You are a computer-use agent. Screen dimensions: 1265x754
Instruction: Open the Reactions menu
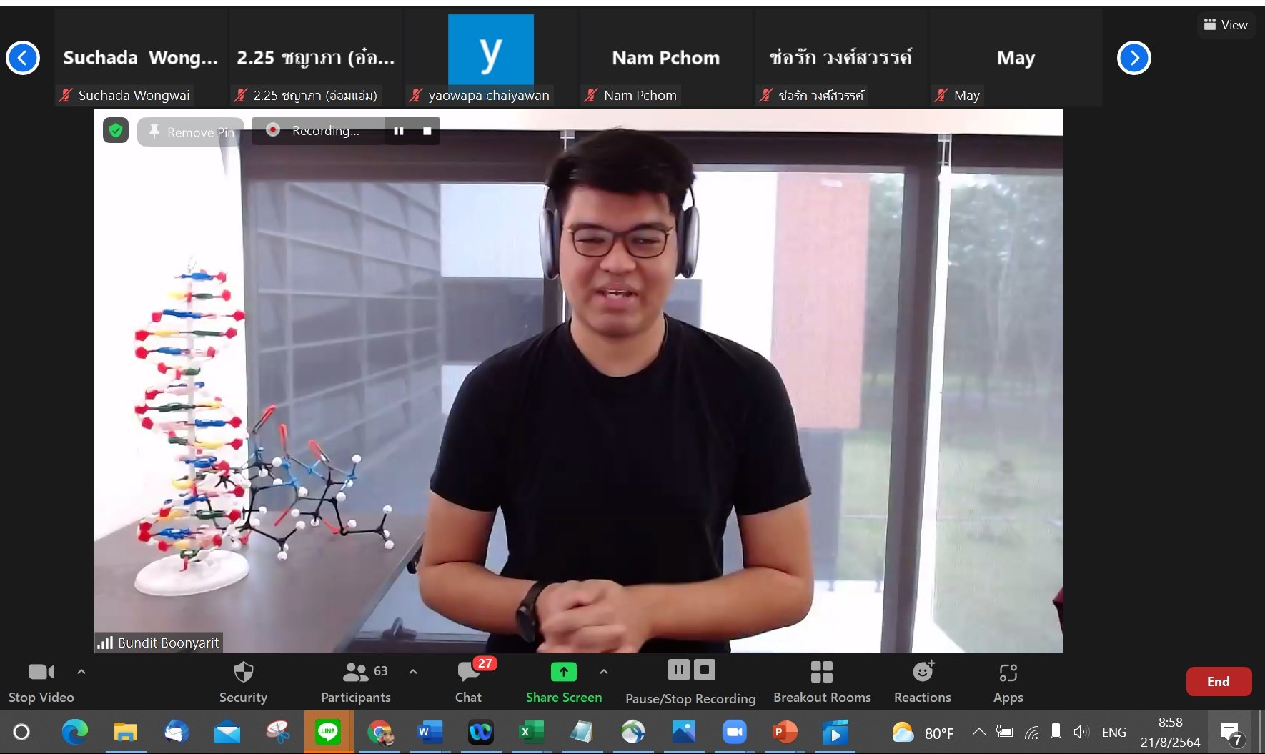[923, 681]
